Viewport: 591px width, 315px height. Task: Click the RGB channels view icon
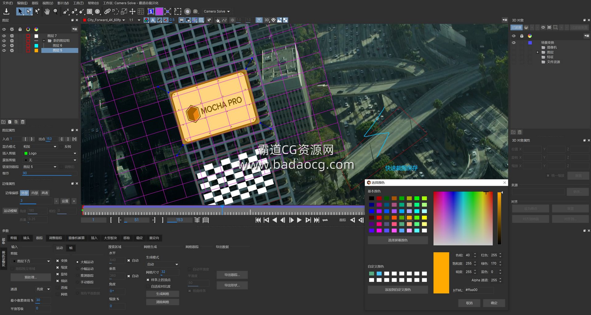tap(147, 20)
